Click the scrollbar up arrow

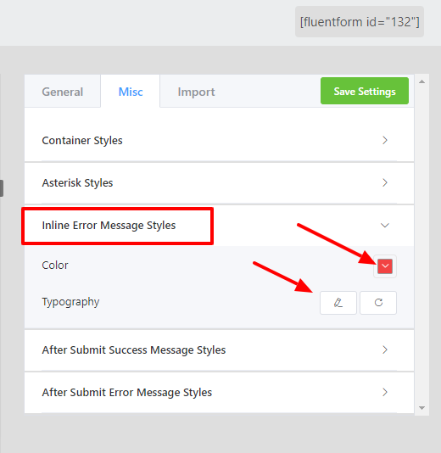[x=422, y=81]
